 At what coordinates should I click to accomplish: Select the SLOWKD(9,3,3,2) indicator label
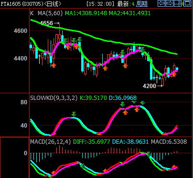click(54, 98)
